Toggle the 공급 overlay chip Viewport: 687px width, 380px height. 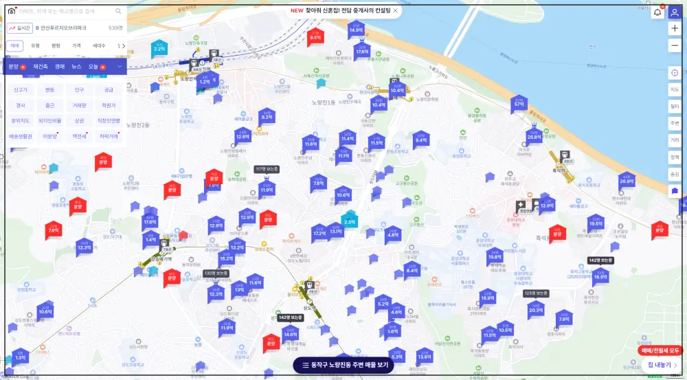tap(109, 90)
